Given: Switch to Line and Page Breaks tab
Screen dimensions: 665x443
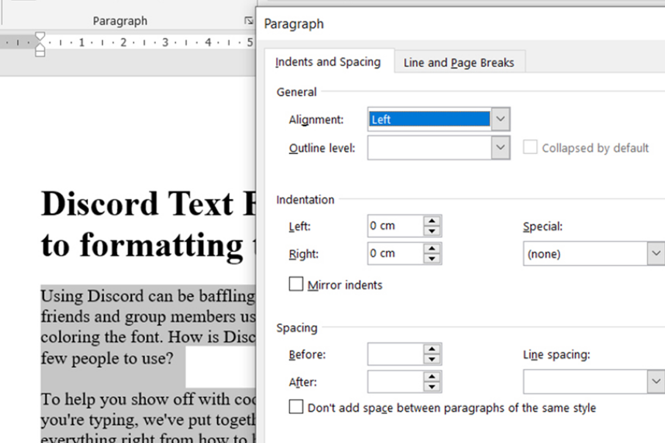Looking at the screenshot, I should [458, 62].
